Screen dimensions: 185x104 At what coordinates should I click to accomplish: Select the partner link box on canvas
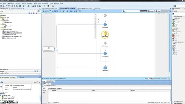[x=49, y=49]
